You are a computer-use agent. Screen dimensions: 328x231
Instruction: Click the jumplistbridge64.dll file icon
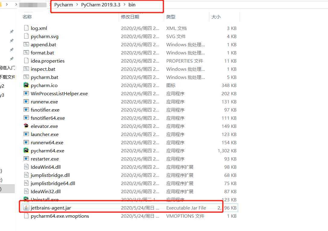(x=26, y=183)
